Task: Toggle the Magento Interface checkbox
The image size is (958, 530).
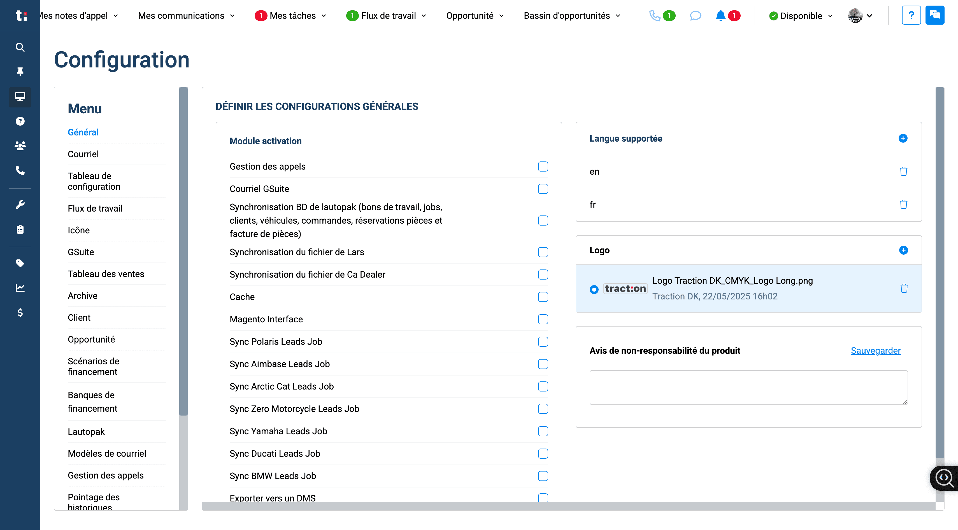Action: (543, 319)
